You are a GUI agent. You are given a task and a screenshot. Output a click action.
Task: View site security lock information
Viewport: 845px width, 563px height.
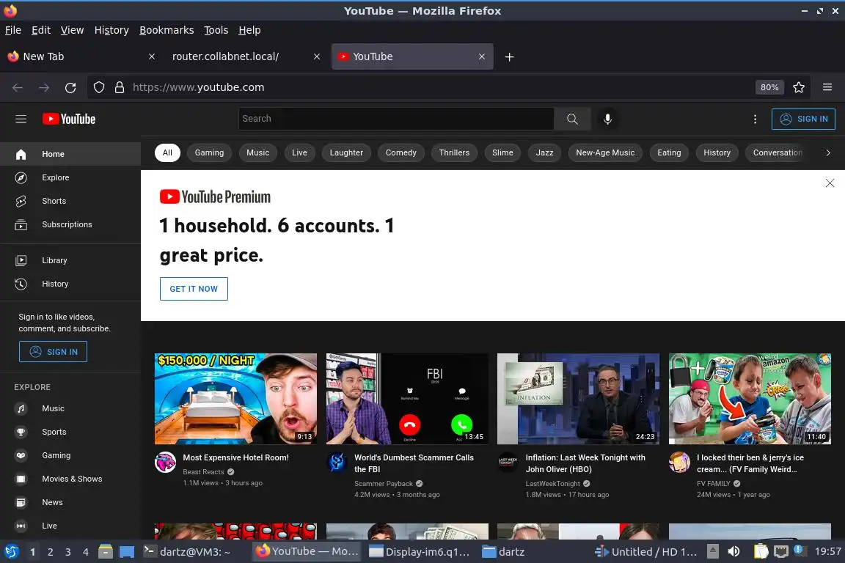point(120,87)
